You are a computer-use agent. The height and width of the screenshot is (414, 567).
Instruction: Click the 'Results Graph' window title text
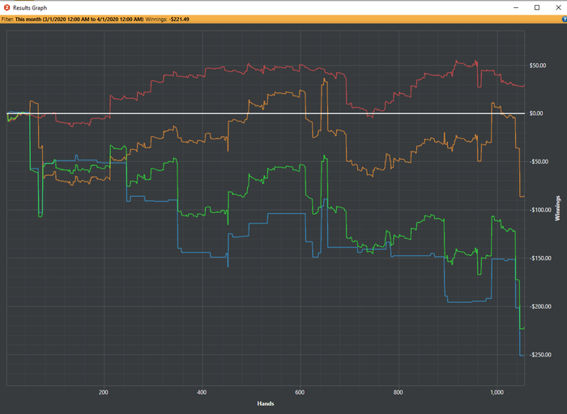click(x=30, y=7)
